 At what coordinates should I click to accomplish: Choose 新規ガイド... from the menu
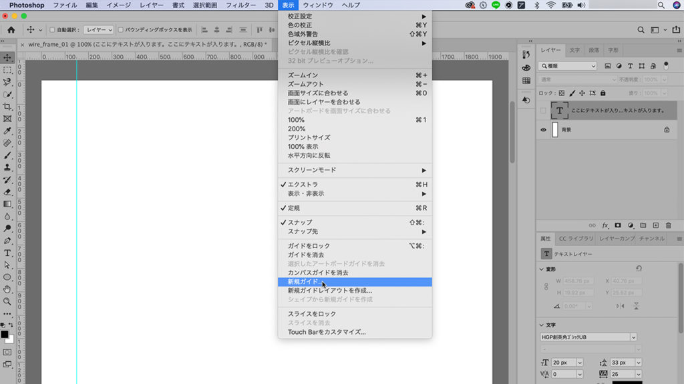pyautogui.click(x=355, y=282)
